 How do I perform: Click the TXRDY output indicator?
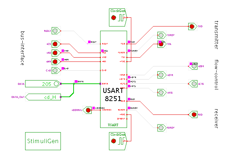coord(162,35)
